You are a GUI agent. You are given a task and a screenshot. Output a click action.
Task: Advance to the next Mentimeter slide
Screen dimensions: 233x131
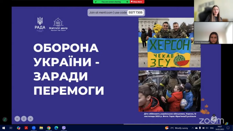[30, 119]
